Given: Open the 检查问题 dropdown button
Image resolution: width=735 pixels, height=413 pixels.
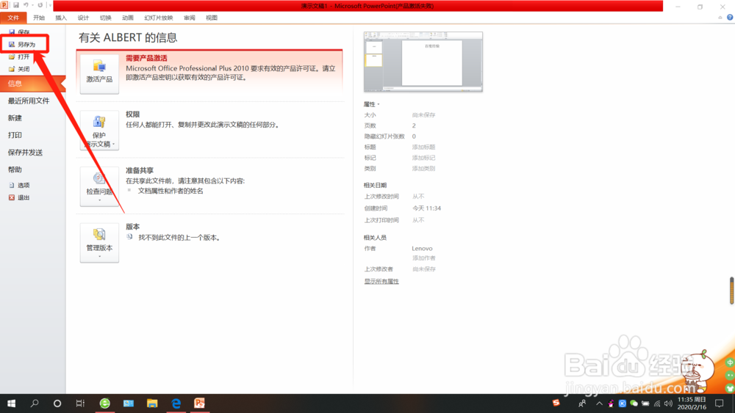Looking at the screenshot, I should point(99,186).
